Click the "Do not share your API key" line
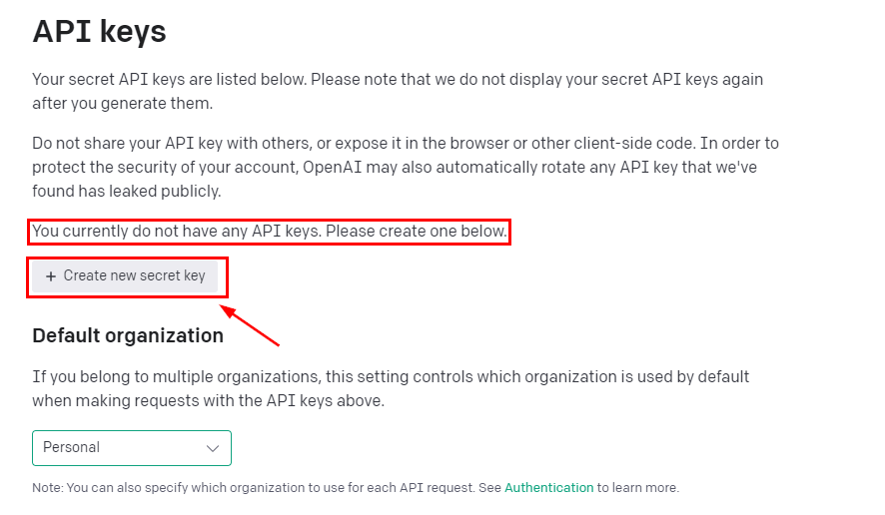This screenshot has width=885, height=515. point(405,144)
